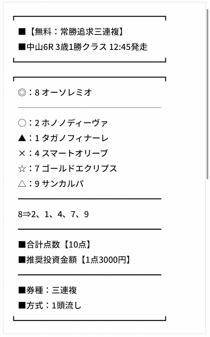Click the 8⇒2、1、4、7、9 combination text
210x337 pixels.
[53, 214]
